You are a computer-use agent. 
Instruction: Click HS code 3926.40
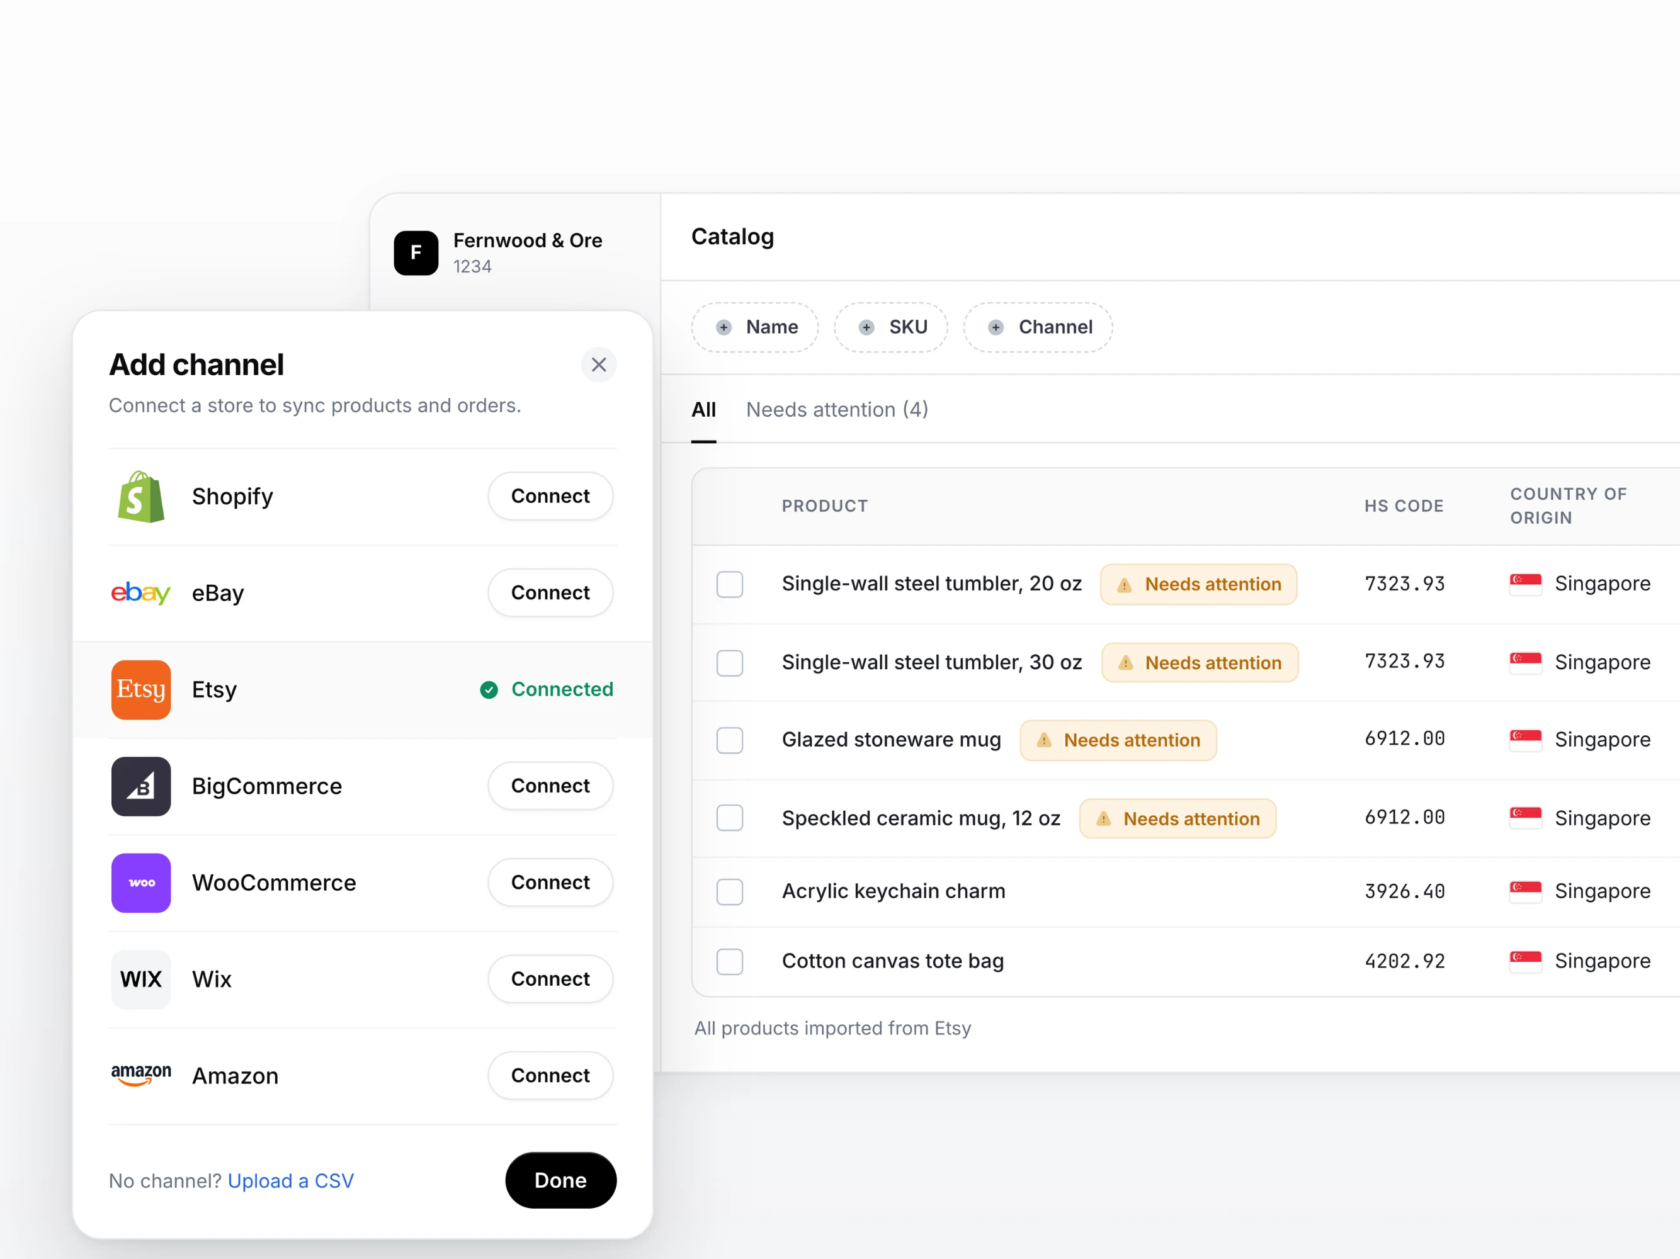1404,891
